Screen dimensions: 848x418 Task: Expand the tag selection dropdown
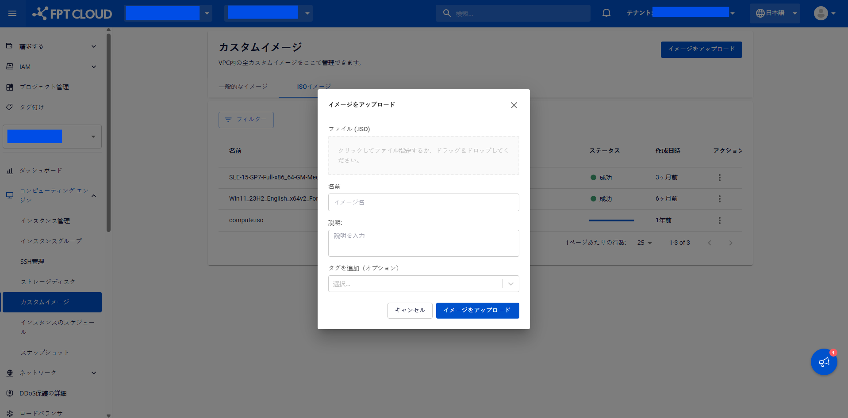click(510, 284)
